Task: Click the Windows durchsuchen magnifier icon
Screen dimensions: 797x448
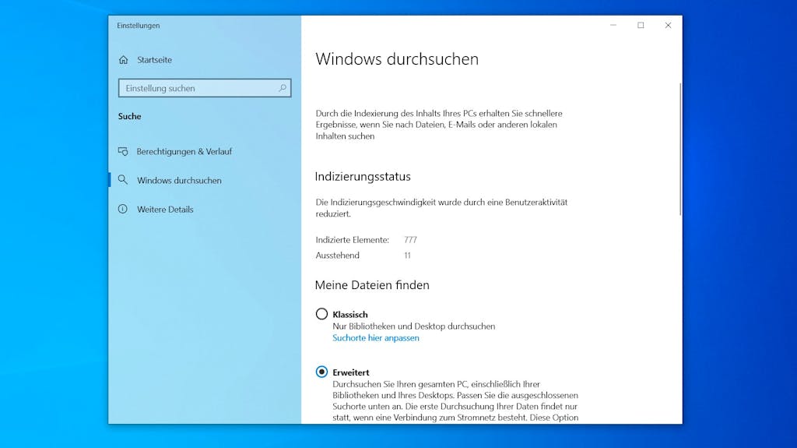Action: [x=122, y=180]
